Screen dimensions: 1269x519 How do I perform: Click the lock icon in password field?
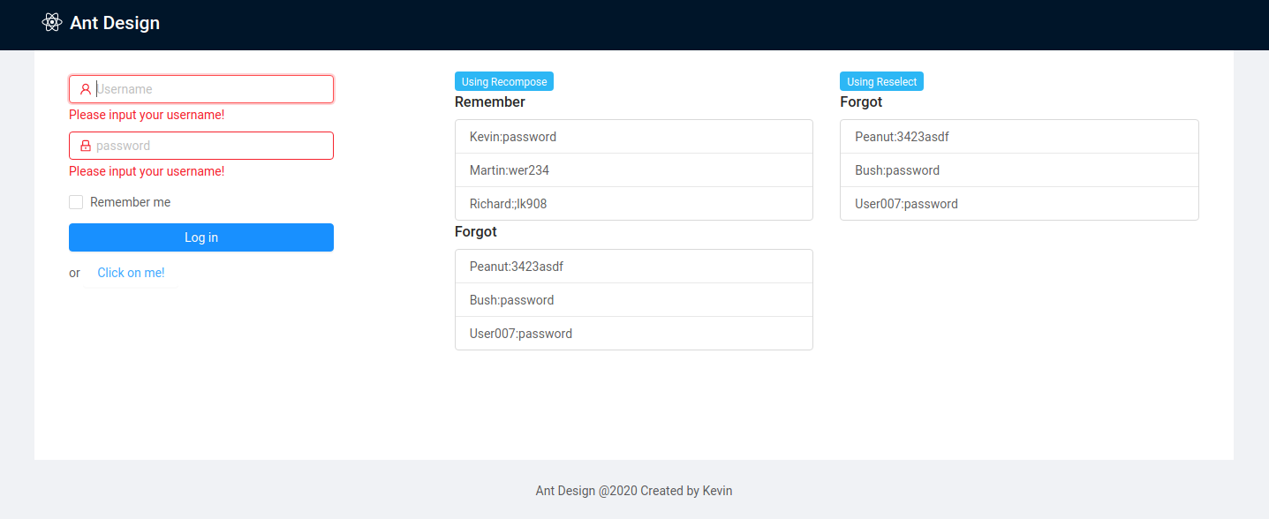86,146
